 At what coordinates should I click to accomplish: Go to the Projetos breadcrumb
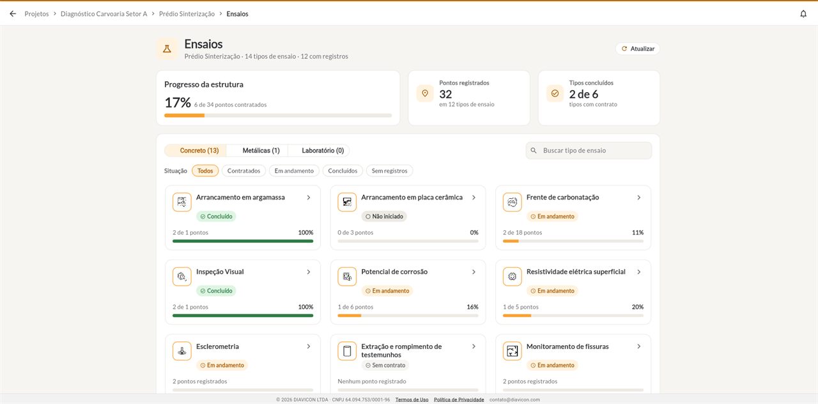pyautogui.click(x=36, y=13)
